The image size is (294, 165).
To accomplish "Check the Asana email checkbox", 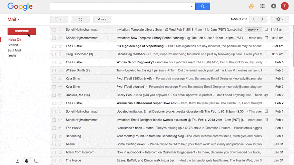I will coord(54,144).
